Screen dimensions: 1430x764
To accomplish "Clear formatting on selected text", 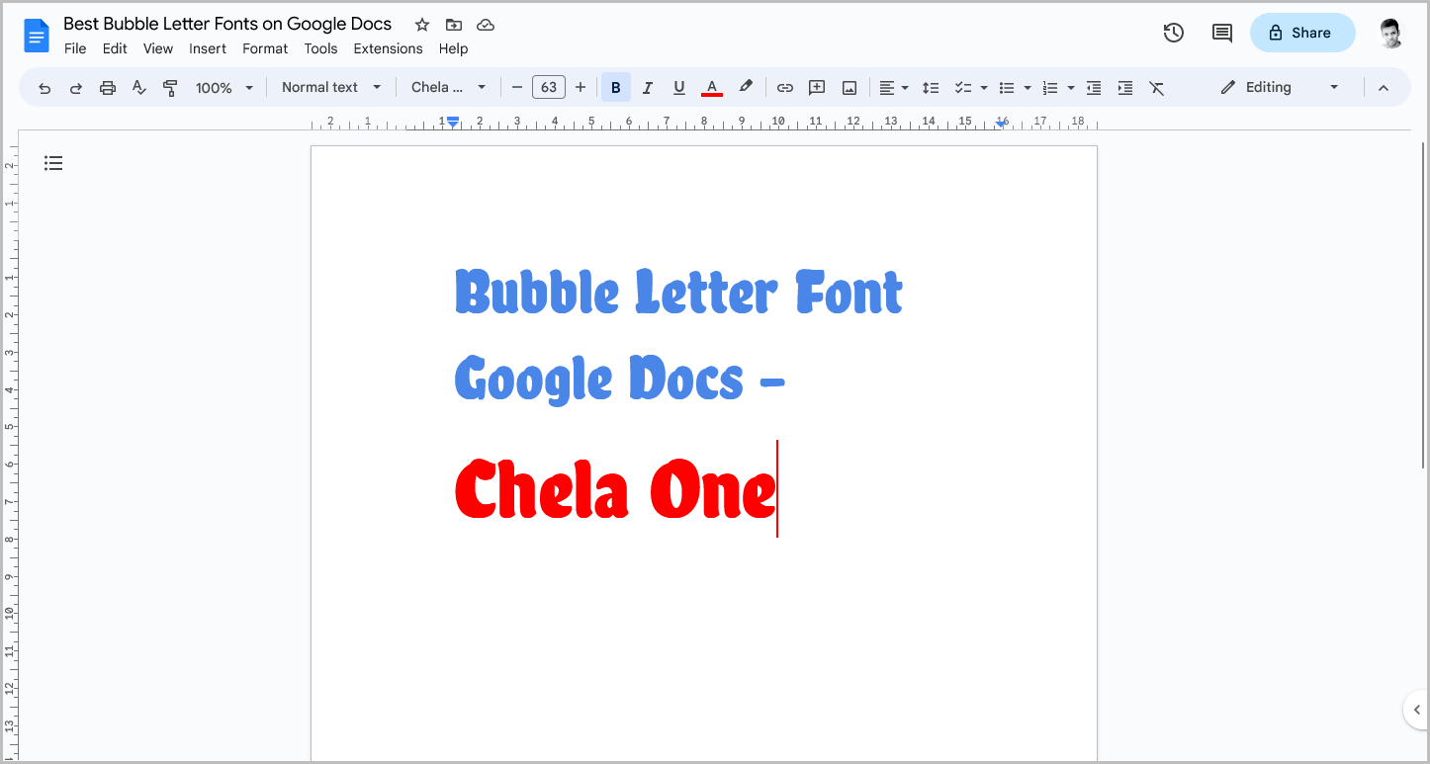I will (x=1156, y=87).
